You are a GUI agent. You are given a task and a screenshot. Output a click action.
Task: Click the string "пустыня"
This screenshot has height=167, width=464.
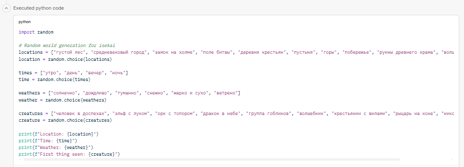pos(304,52)
